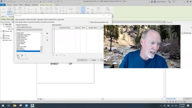Remove parameter from label arrow icon
This screenshot has width=192, height=108.
[x=47, y=37]
